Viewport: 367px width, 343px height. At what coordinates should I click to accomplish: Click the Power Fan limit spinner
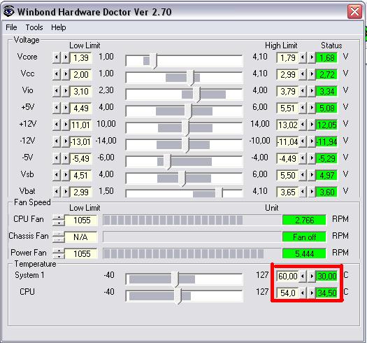tap(59, 253)
